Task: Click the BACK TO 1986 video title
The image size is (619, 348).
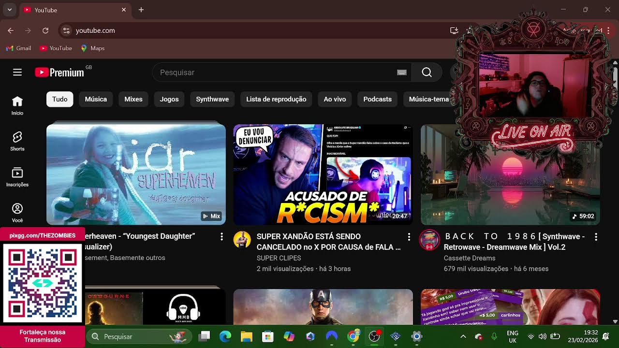Action: tap(515, 242)
